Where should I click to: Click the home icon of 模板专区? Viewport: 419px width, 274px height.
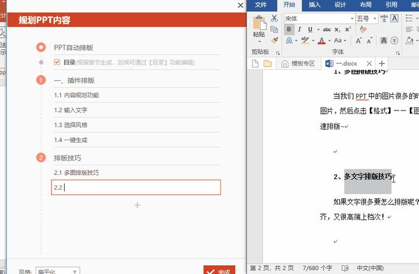click(x=285, y=63)
